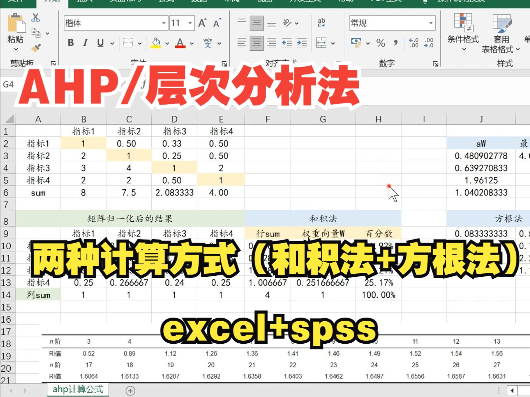Expand fill color dropdown arrow

tap(167, 43)
